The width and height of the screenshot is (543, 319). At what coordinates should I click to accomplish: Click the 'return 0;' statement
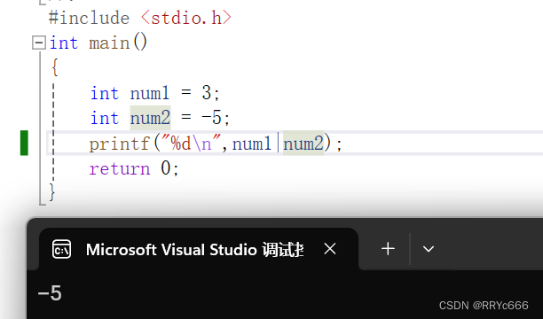pyautogui.click(x=134, y=168)
